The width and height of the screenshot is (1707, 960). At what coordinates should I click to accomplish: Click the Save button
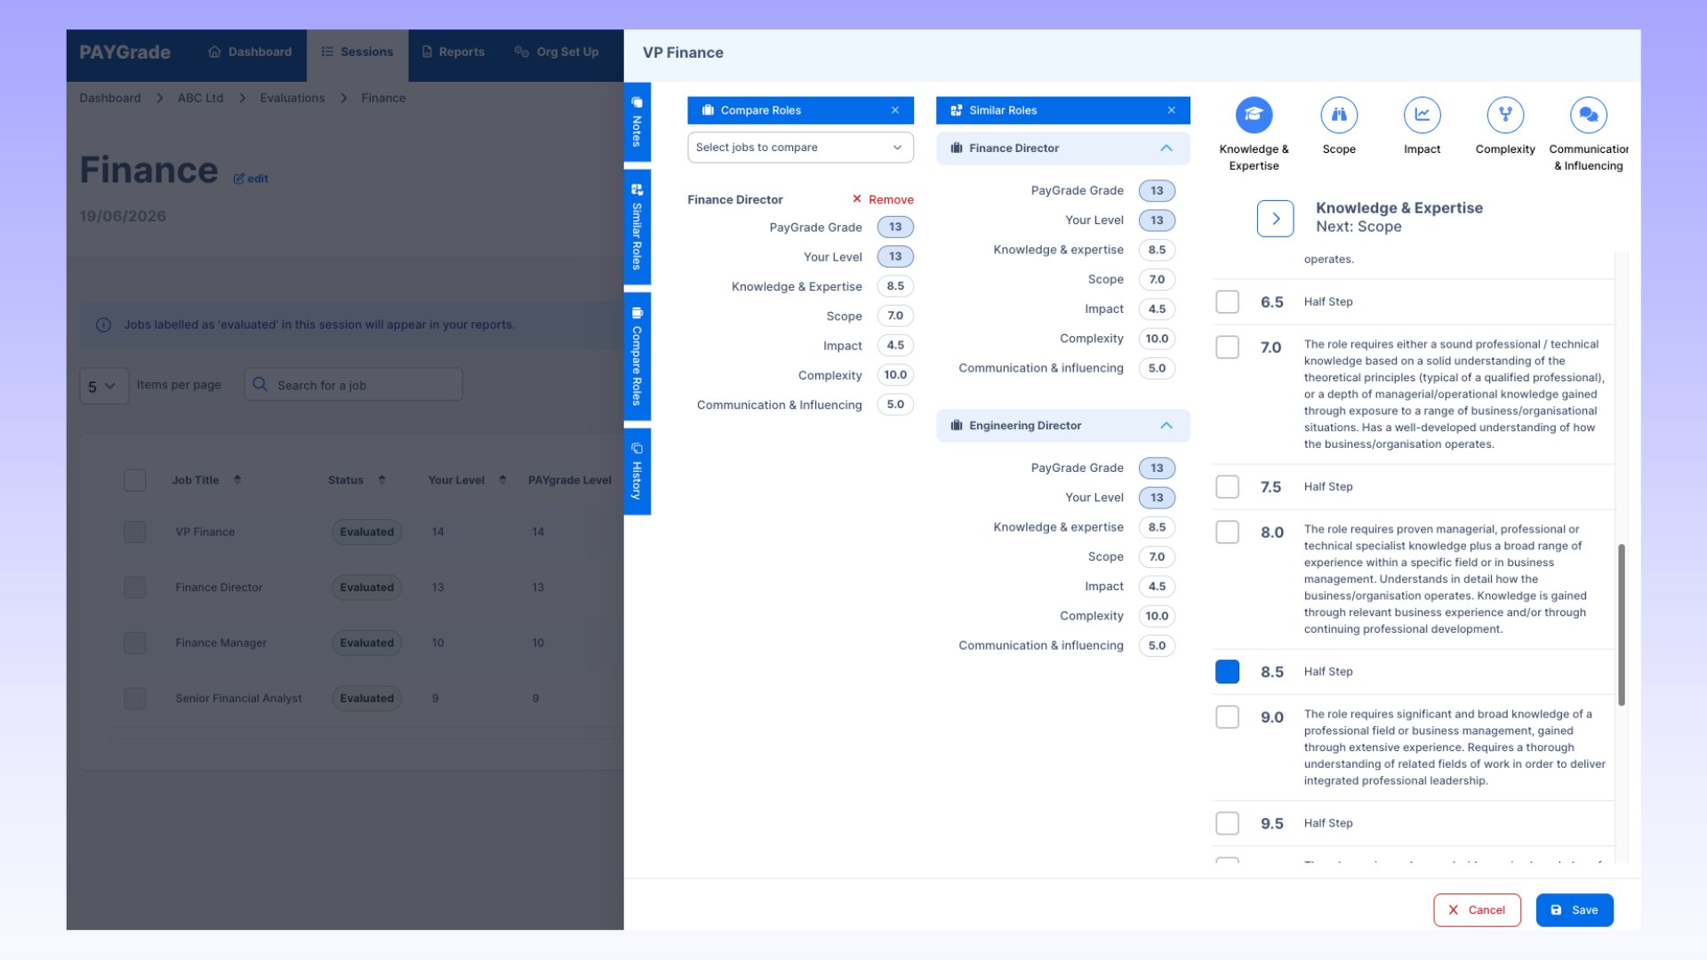(x=1575, y=910)
